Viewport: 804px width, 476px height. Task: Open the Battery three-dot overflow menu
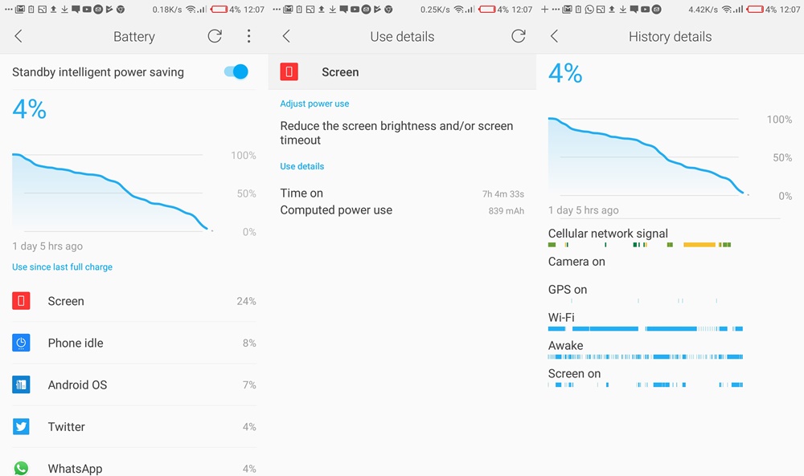248,36
